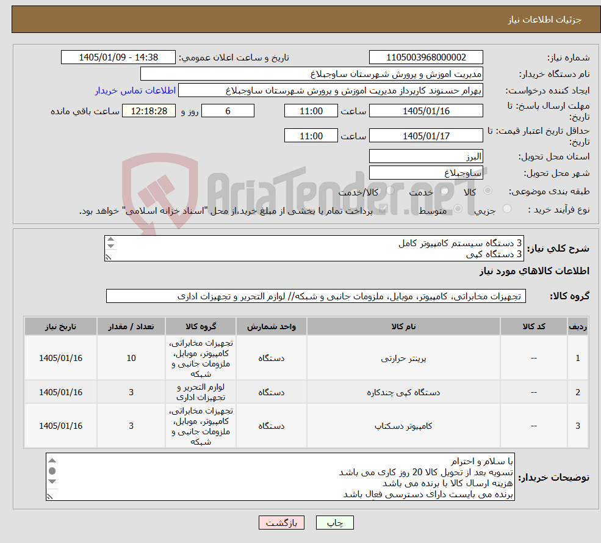This screenshot has width=601, height=543.
Task: Click the شماره نیاز number field
Action: (426, 57)
